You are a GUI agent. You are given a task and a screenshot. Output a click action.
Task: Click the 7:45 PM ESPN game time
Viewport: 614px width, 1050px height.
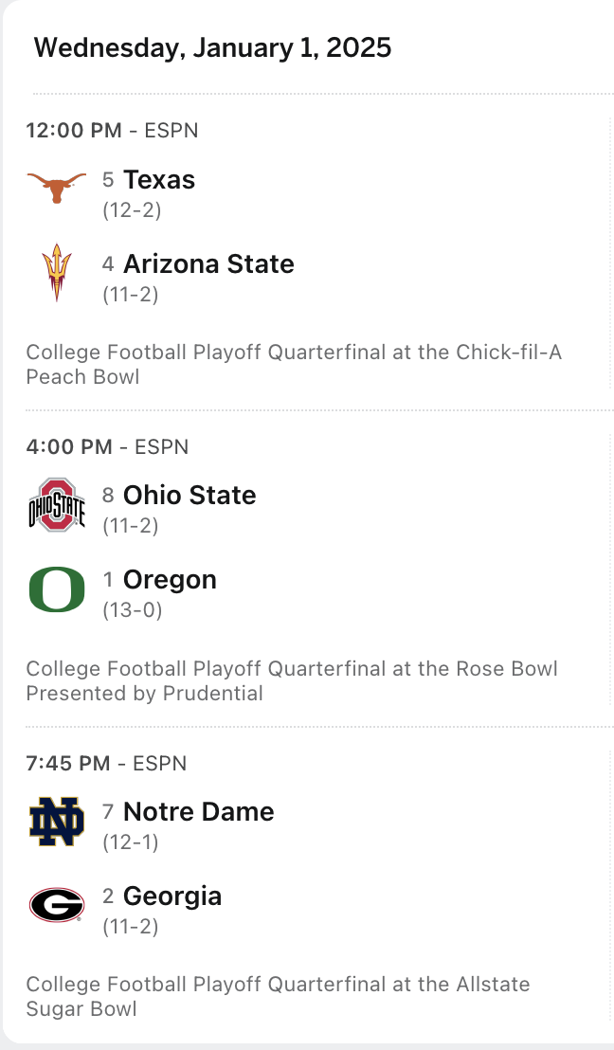tap(106, 764)
